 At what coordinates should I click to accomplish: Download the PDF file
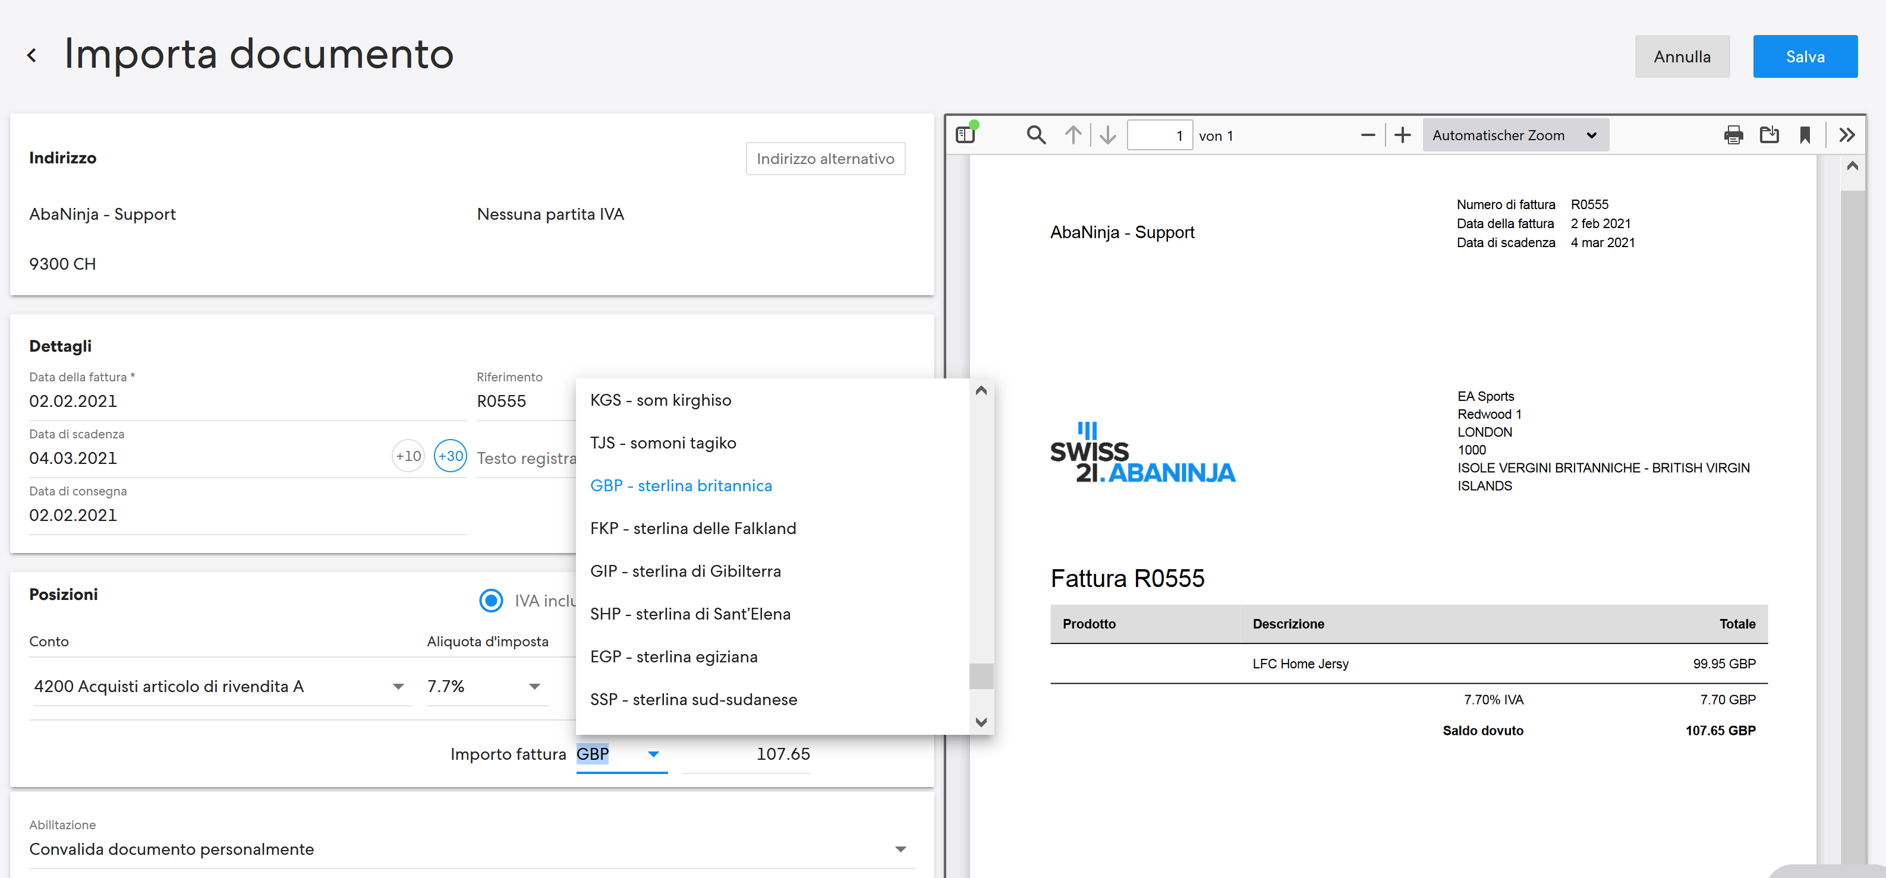1769,135
